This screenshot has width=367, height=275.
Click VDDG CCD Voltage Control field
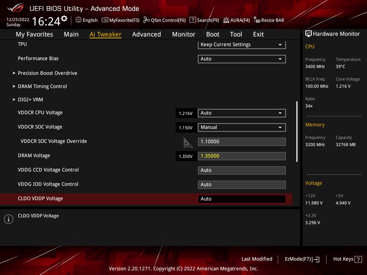242,170
